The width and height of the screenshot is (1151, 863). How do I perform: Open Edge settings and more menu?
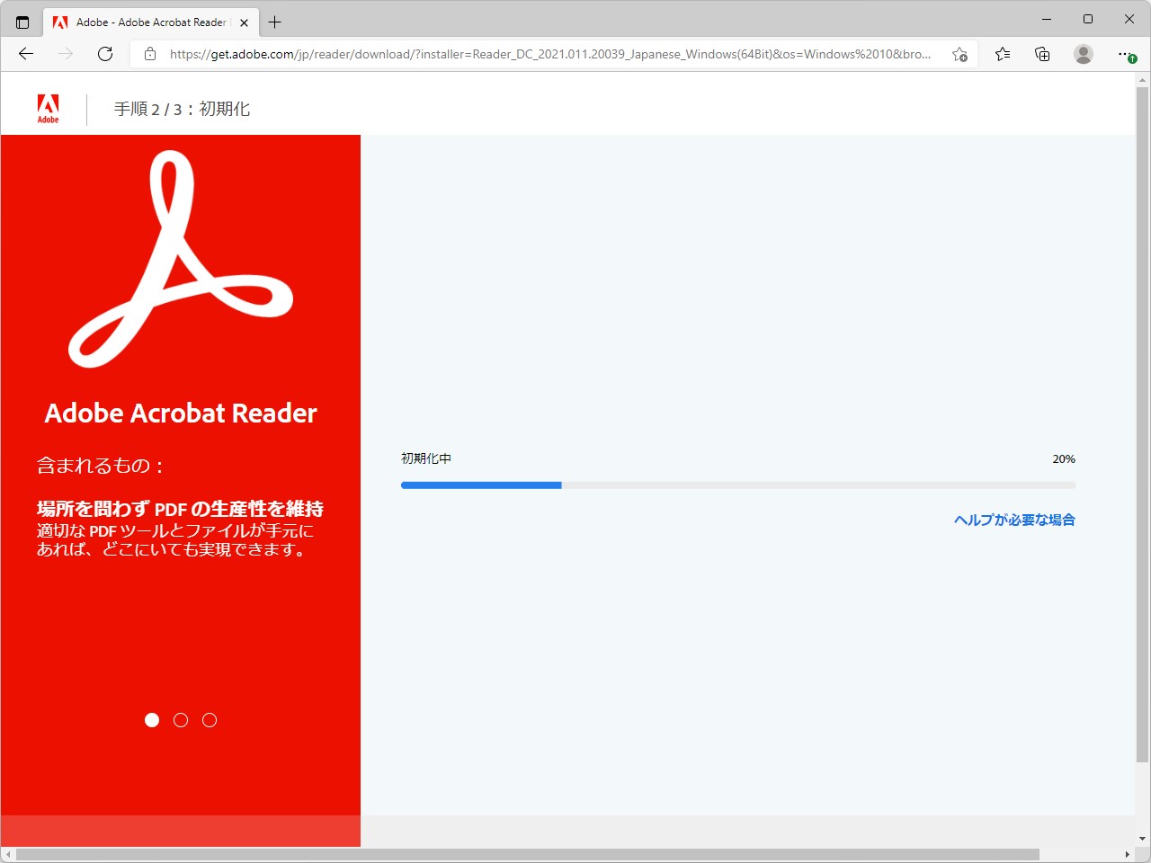1126,54
